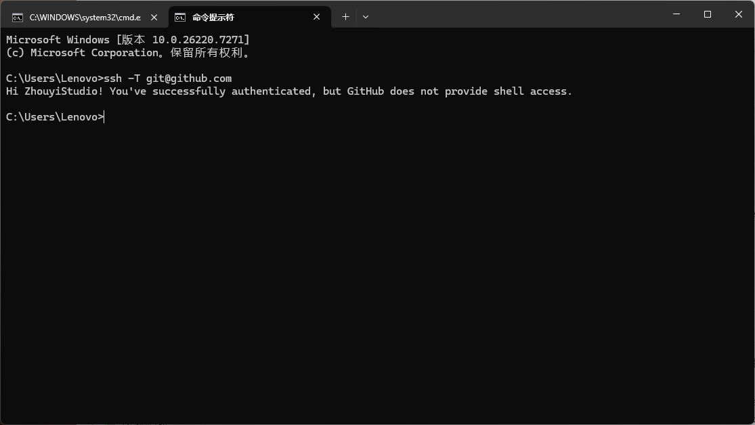Maximize the Windows Terminal window
Screen dimensions: 755x425
(706, 14)
